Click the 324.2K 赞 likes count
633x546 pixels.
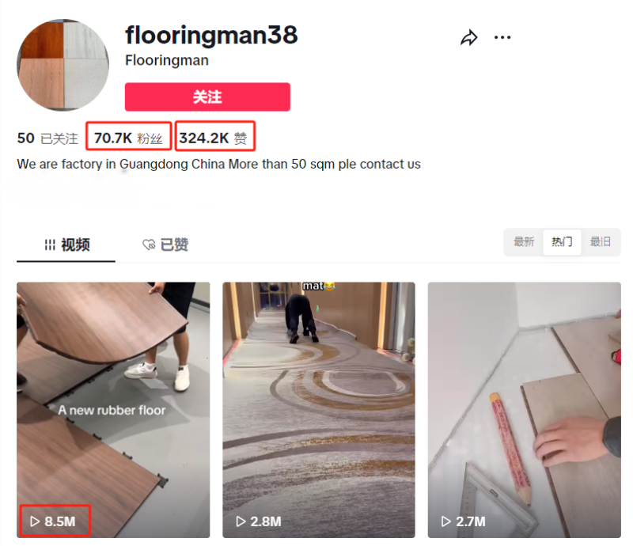pos(213,138)
